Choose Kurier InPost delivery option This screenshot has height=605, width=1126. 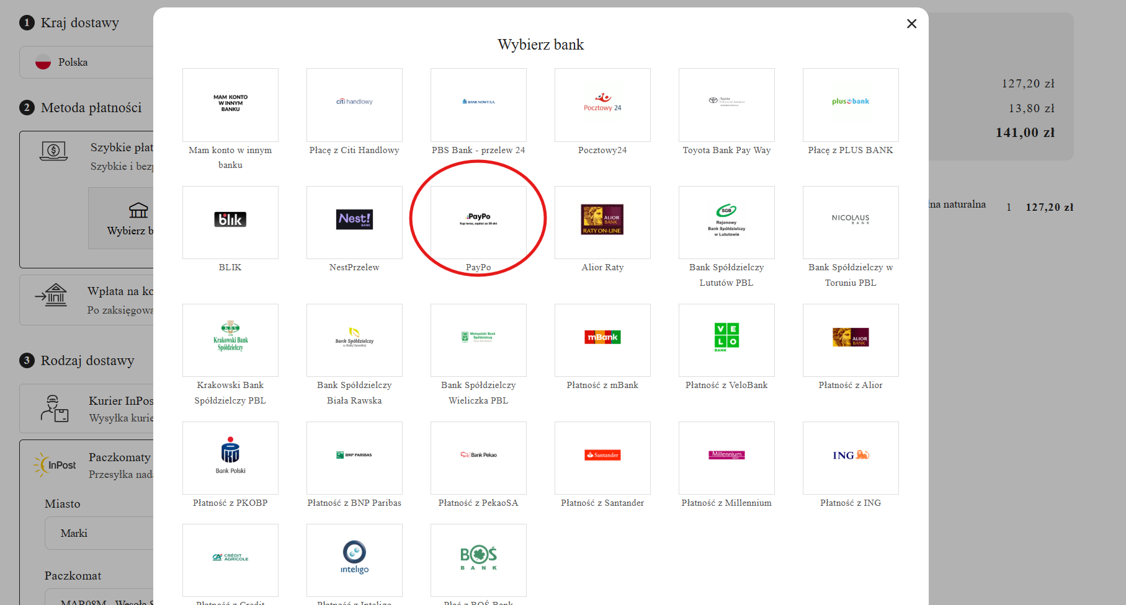(87, 408)
